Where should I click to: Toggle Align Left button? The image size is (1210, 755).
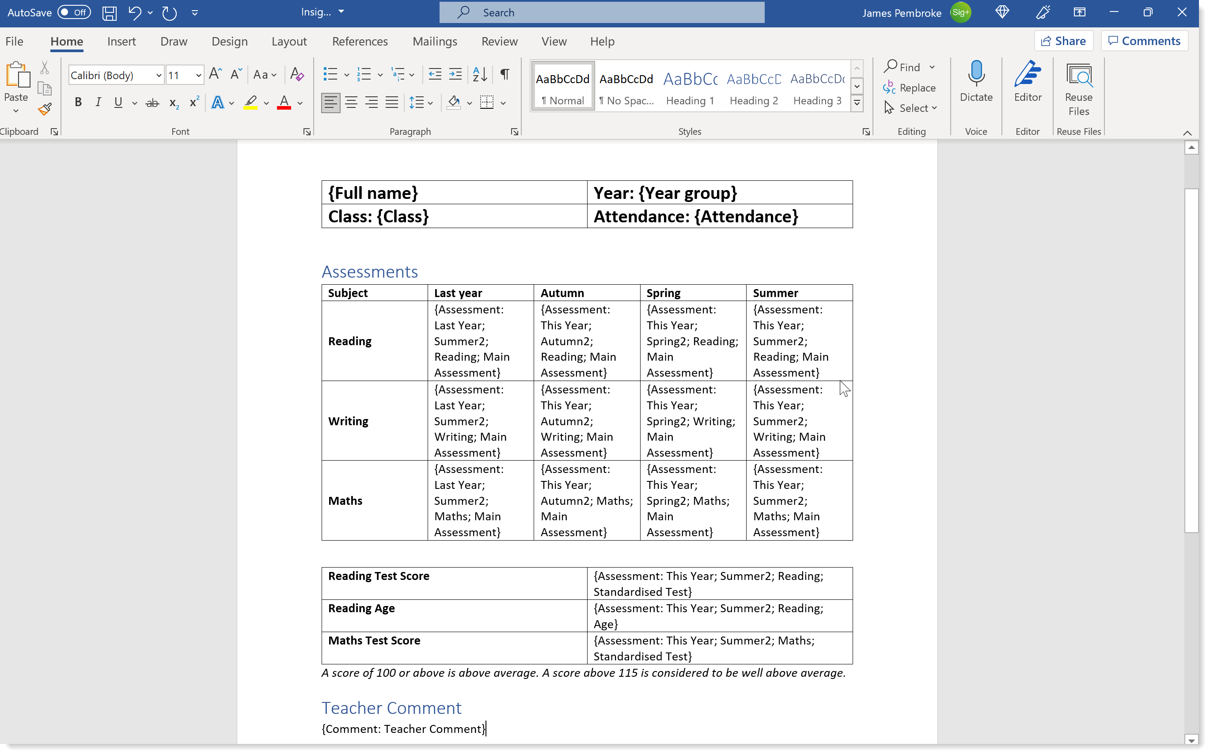(330, 103)
